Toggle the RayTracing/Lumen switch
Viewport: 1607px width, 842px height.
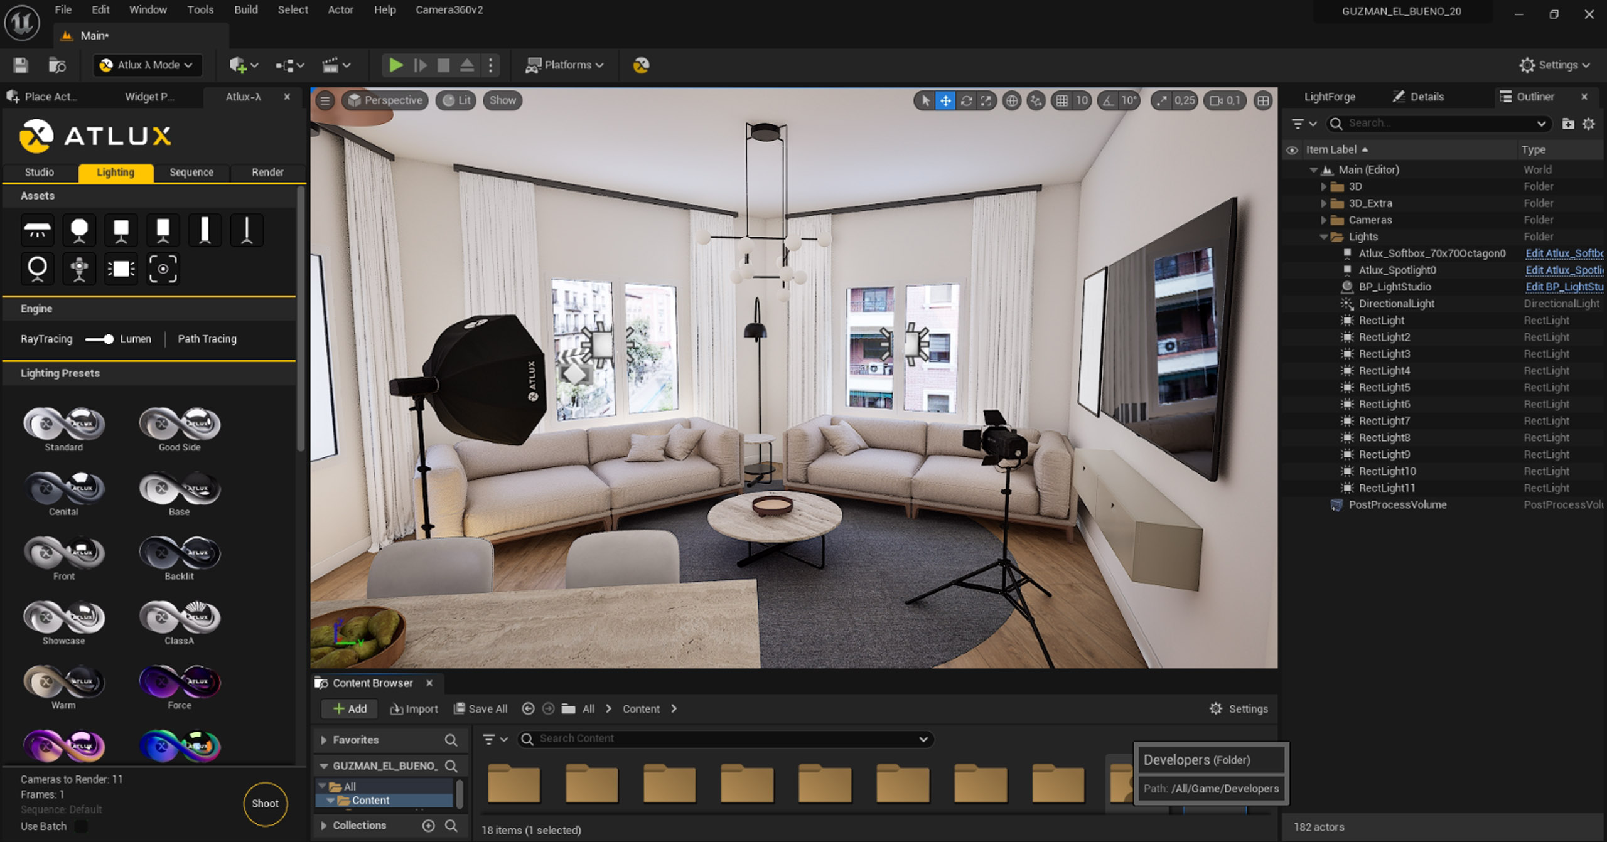(x=100, y=339)
